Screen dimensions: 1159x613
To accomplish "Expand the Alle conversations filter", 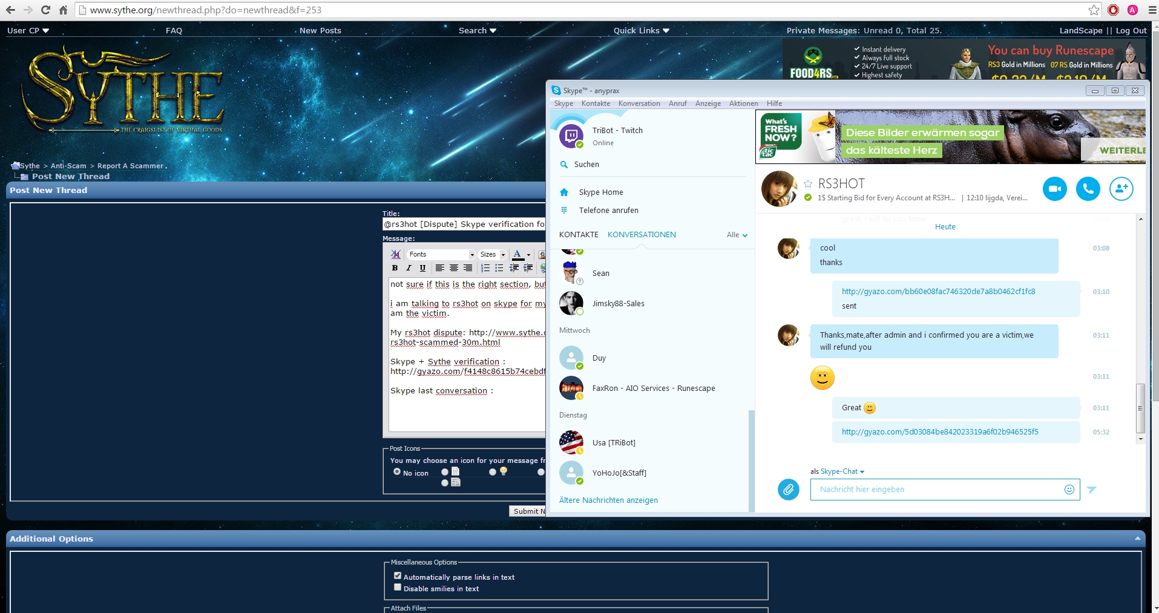I will tap(737, 235).
